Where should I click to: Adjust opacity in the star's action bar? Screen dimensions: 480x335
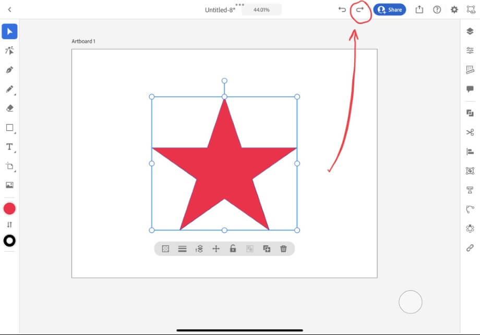point(165,249)
